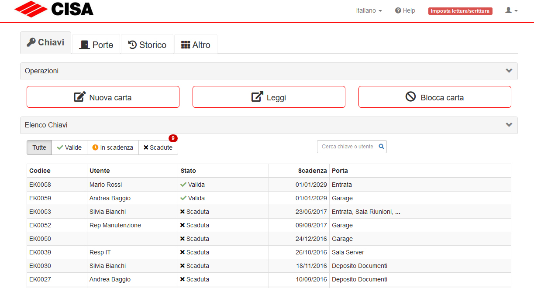Viewport: 534px width, 288px height.
Task: Switch to the Porte tab
Action: [x=96, y=45]
